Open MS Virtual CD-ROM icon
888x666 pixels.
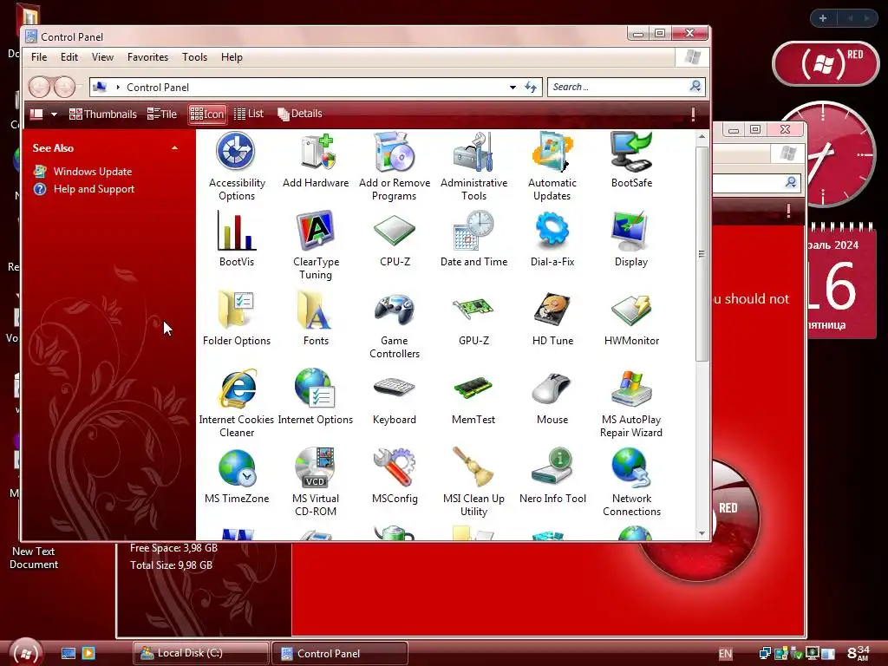click(316, 467)
